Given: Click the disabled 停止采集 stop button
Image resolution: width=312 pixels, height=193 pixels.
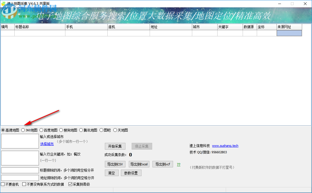Looking at the screenshot, I should (x=142, y=146).
